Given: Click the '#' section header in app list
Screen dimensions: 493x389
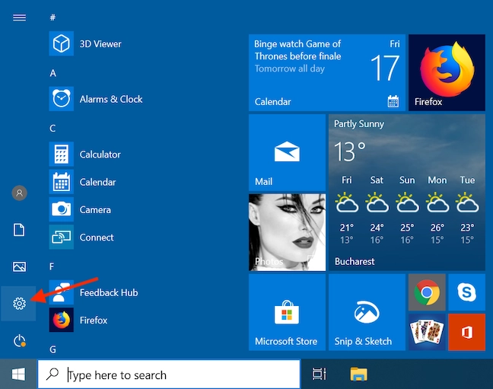Looking at the screenshot, I should pyautogui.click(x=52, y=18).
